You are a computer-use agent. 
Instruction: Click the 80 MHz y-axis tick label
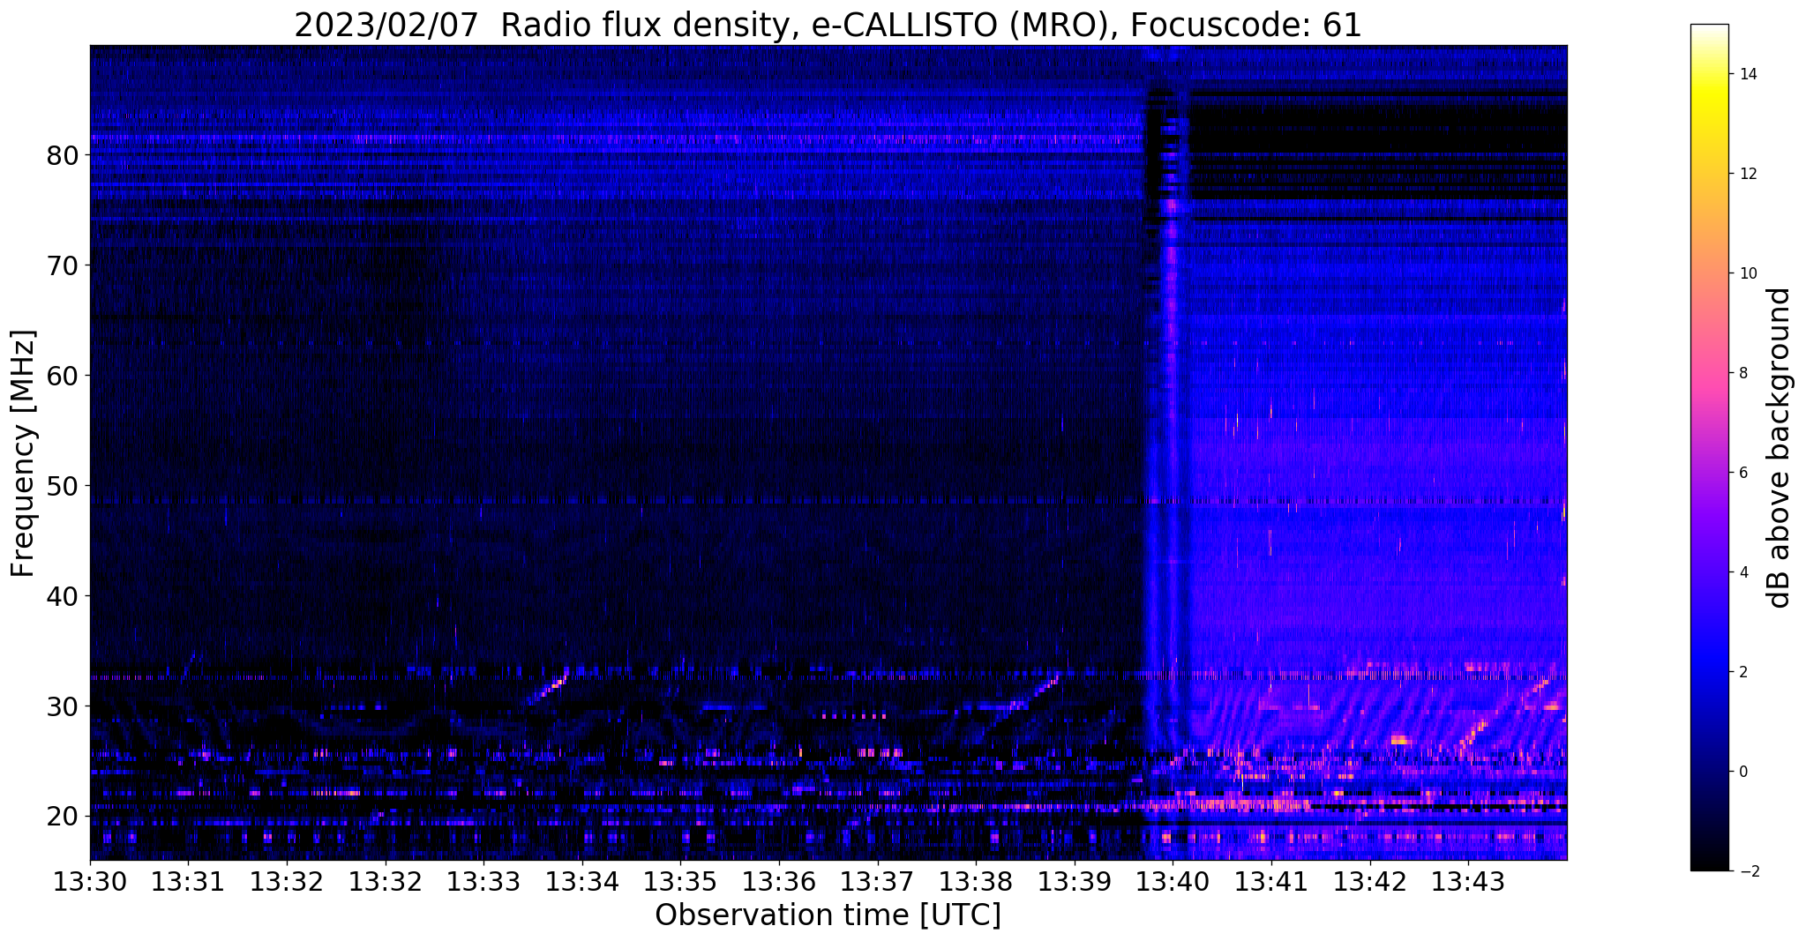(x=63, y=156)
